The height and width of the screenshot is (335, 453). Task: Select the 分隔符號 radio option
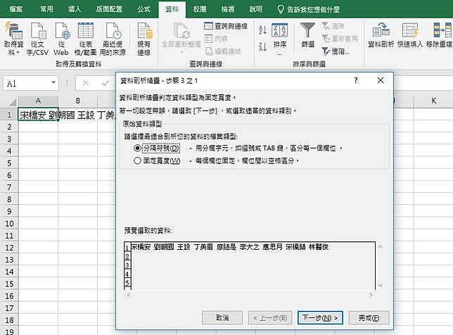click(x=138, y=148)
